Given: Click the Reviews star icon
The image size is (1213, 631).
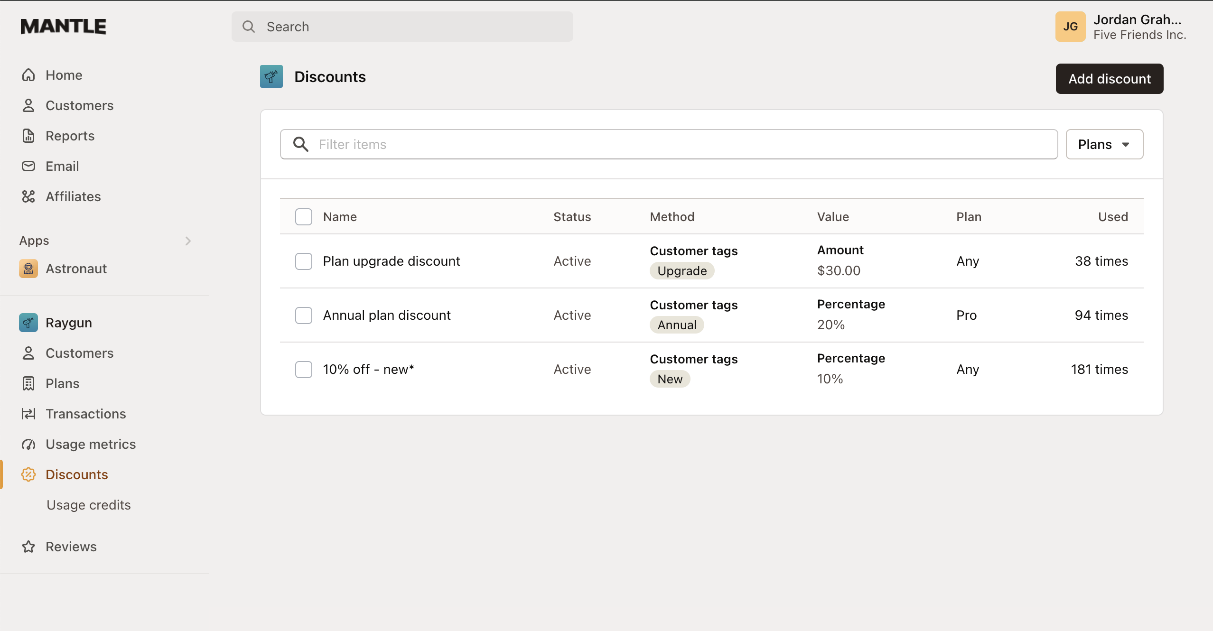Looking at the screenshot, I should (28, 547).
